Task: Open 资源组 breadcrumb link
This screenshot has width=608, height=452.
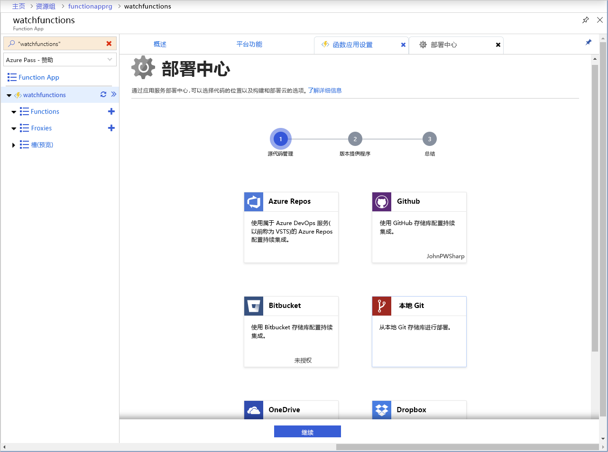Action: pos(46,6)
